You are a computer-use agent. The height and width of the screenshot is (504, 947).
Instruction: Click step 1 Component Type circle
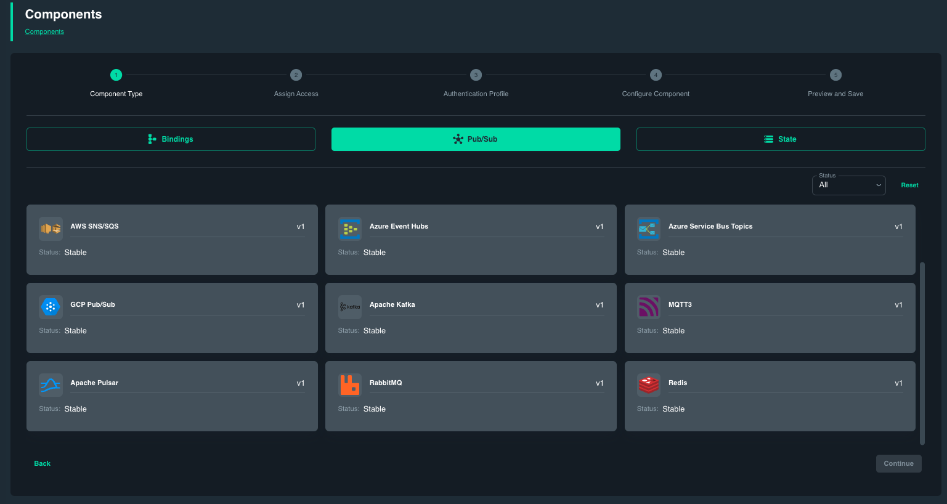116,75
